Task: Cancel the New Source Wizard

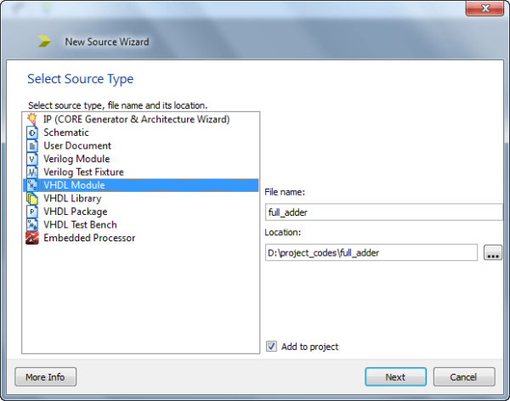Action: (x=464, y=377)
